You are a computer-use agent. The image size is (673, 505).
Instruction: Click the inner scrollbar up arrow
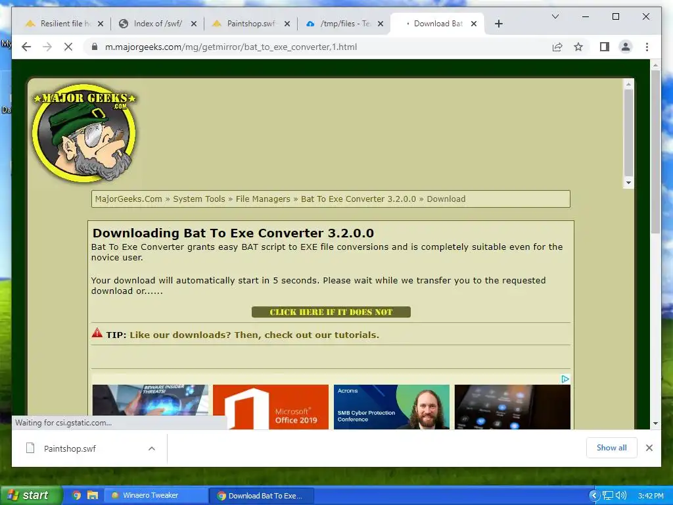(628, 84)
